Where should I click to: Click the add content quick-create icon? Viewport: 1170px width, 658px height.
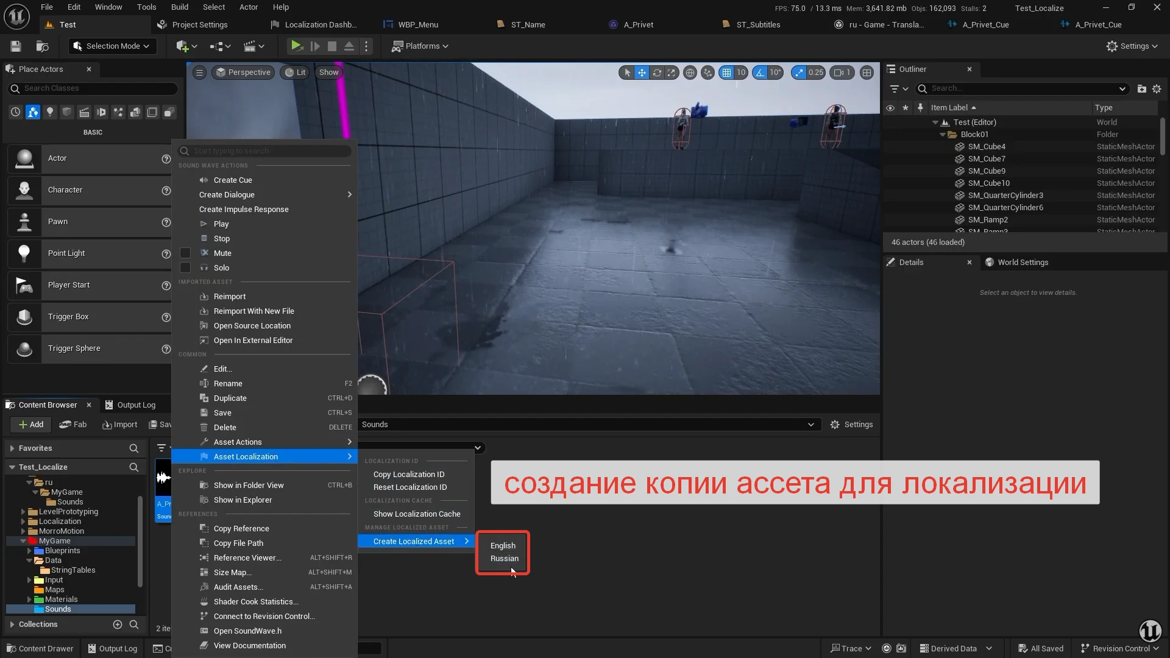click(x=186, y=46)
